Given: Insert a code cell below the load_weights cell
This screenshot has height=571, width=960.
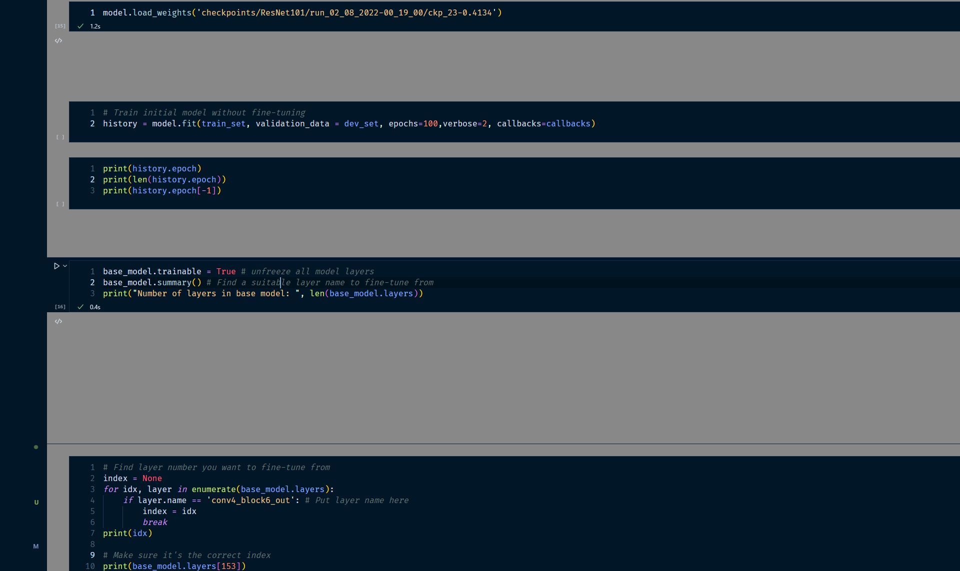Looking at the screenshot, I should [58, 40].
